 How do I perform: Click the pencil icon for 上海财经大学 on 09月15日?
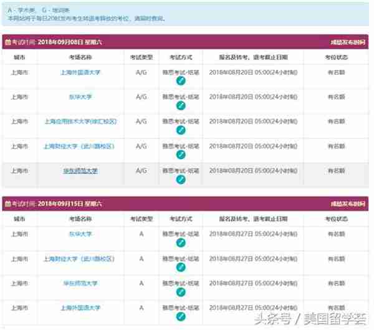[181, 268]
